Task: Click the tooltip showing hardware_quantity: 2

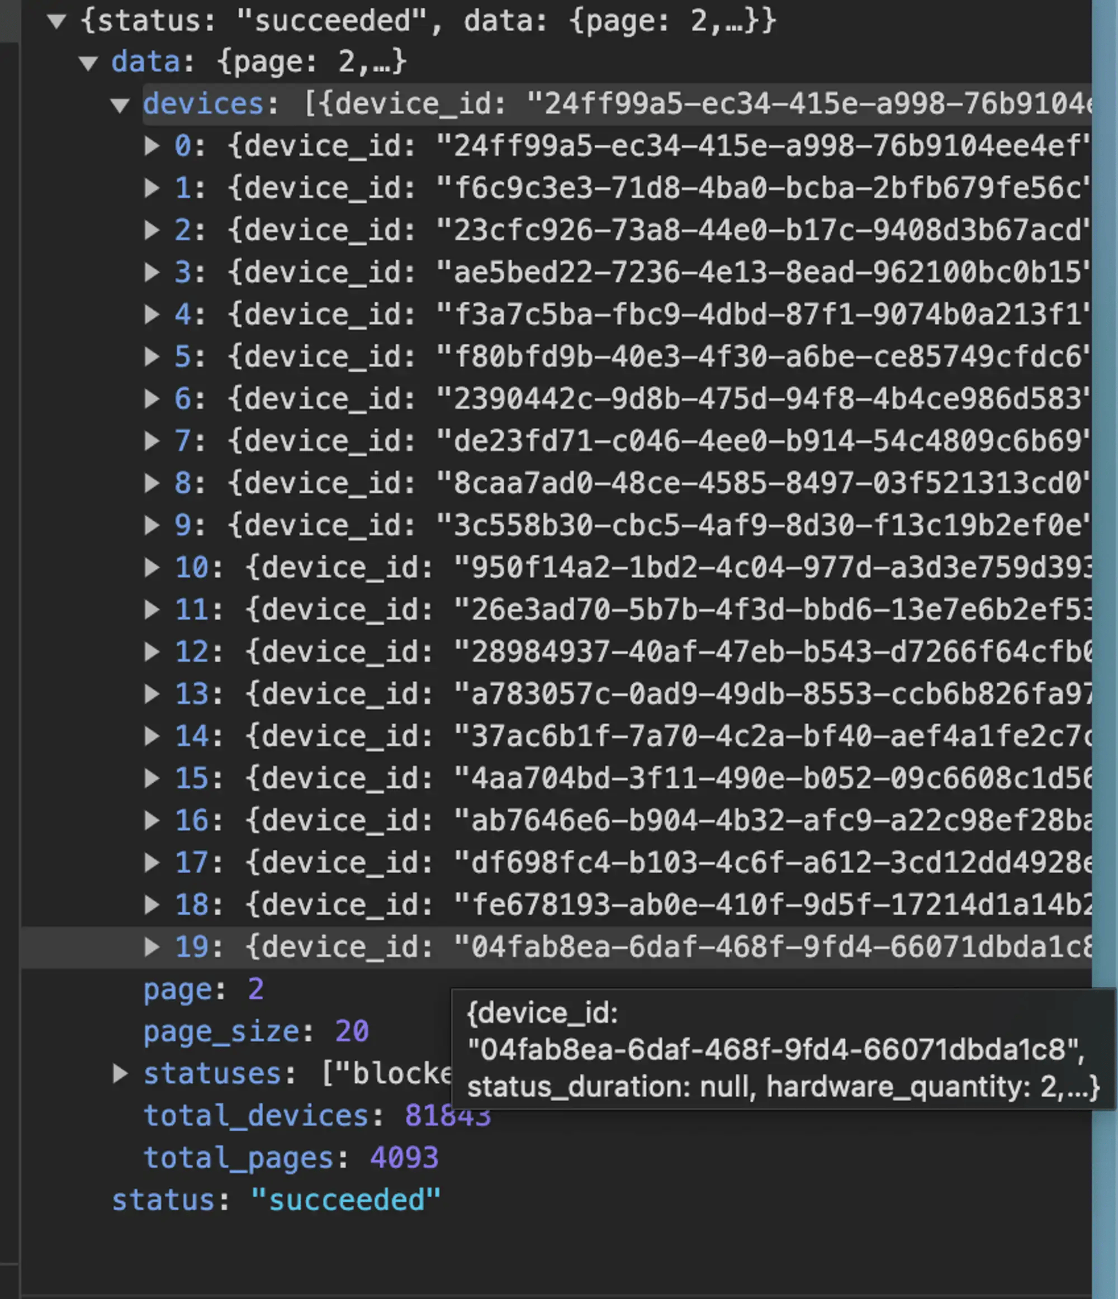Action: click(783, 1049)
